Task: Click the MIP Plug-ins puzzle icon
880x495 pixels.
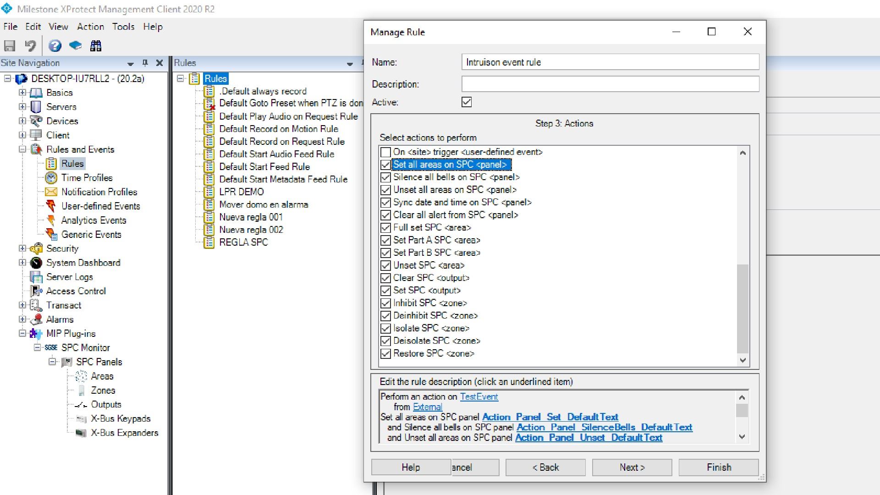Action: 36,334
